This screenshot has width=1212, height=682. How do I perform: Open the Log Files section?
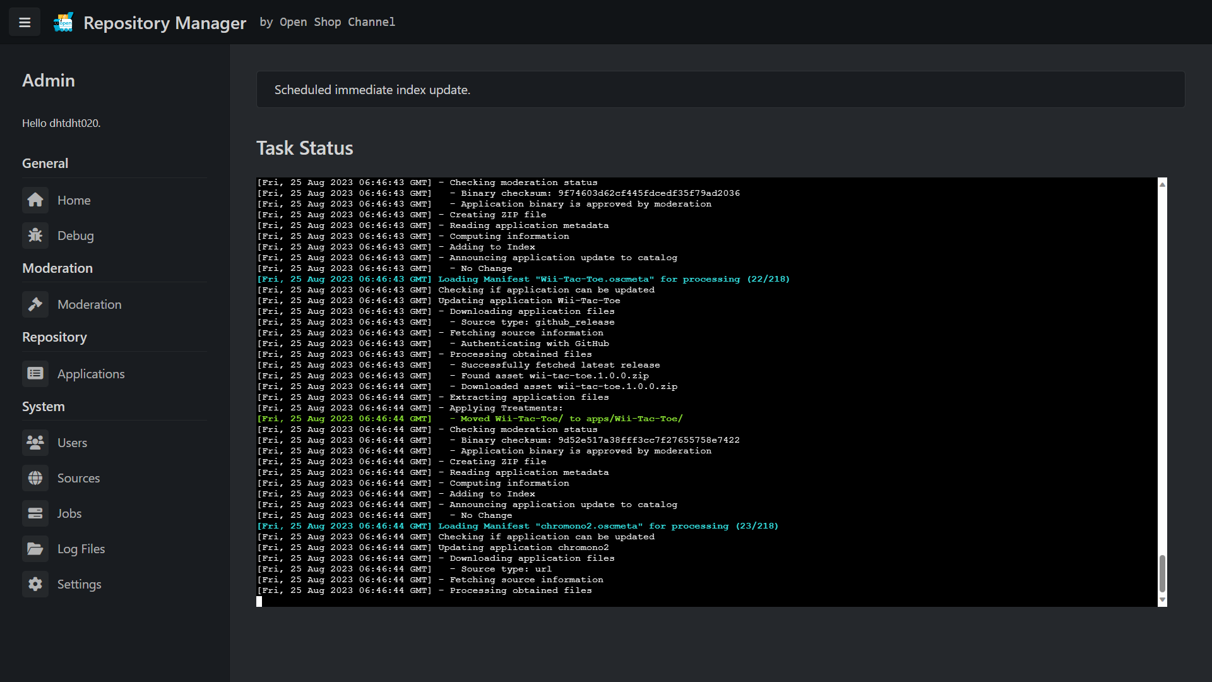pos(81,549)
